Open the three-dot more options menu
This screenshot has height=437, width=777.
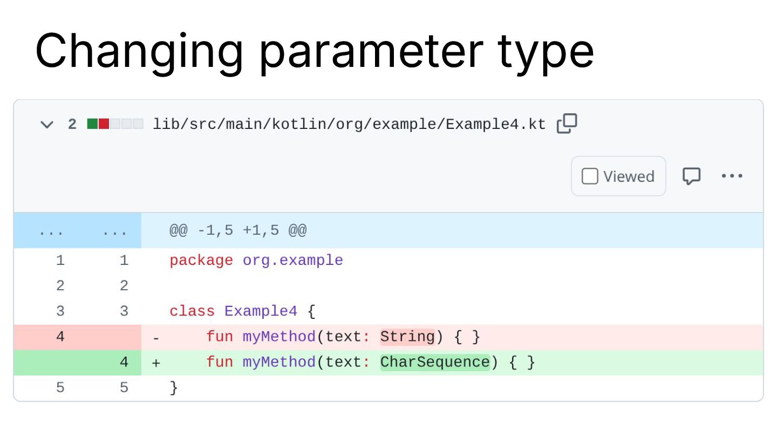[732, 176]
